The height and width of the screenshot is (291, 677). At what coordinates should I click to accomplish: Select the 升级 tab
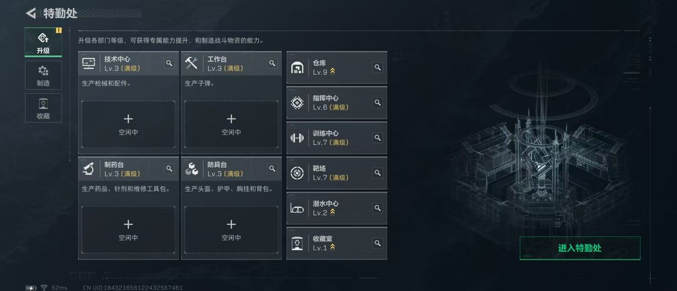43,43
